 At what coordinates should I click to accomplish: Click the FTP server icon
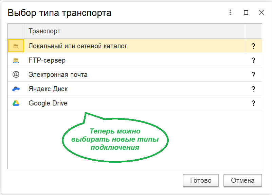16,61
